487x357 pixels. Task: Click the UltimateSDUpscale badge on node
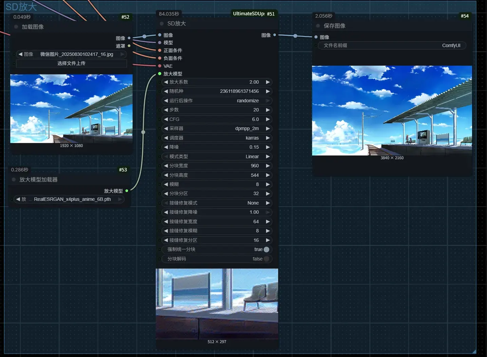[x=248, y=14]
